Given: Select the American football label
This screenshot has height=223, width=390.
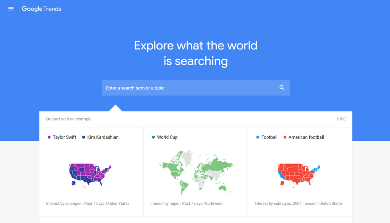Looking at the screenshot, I should click(306, 137).
